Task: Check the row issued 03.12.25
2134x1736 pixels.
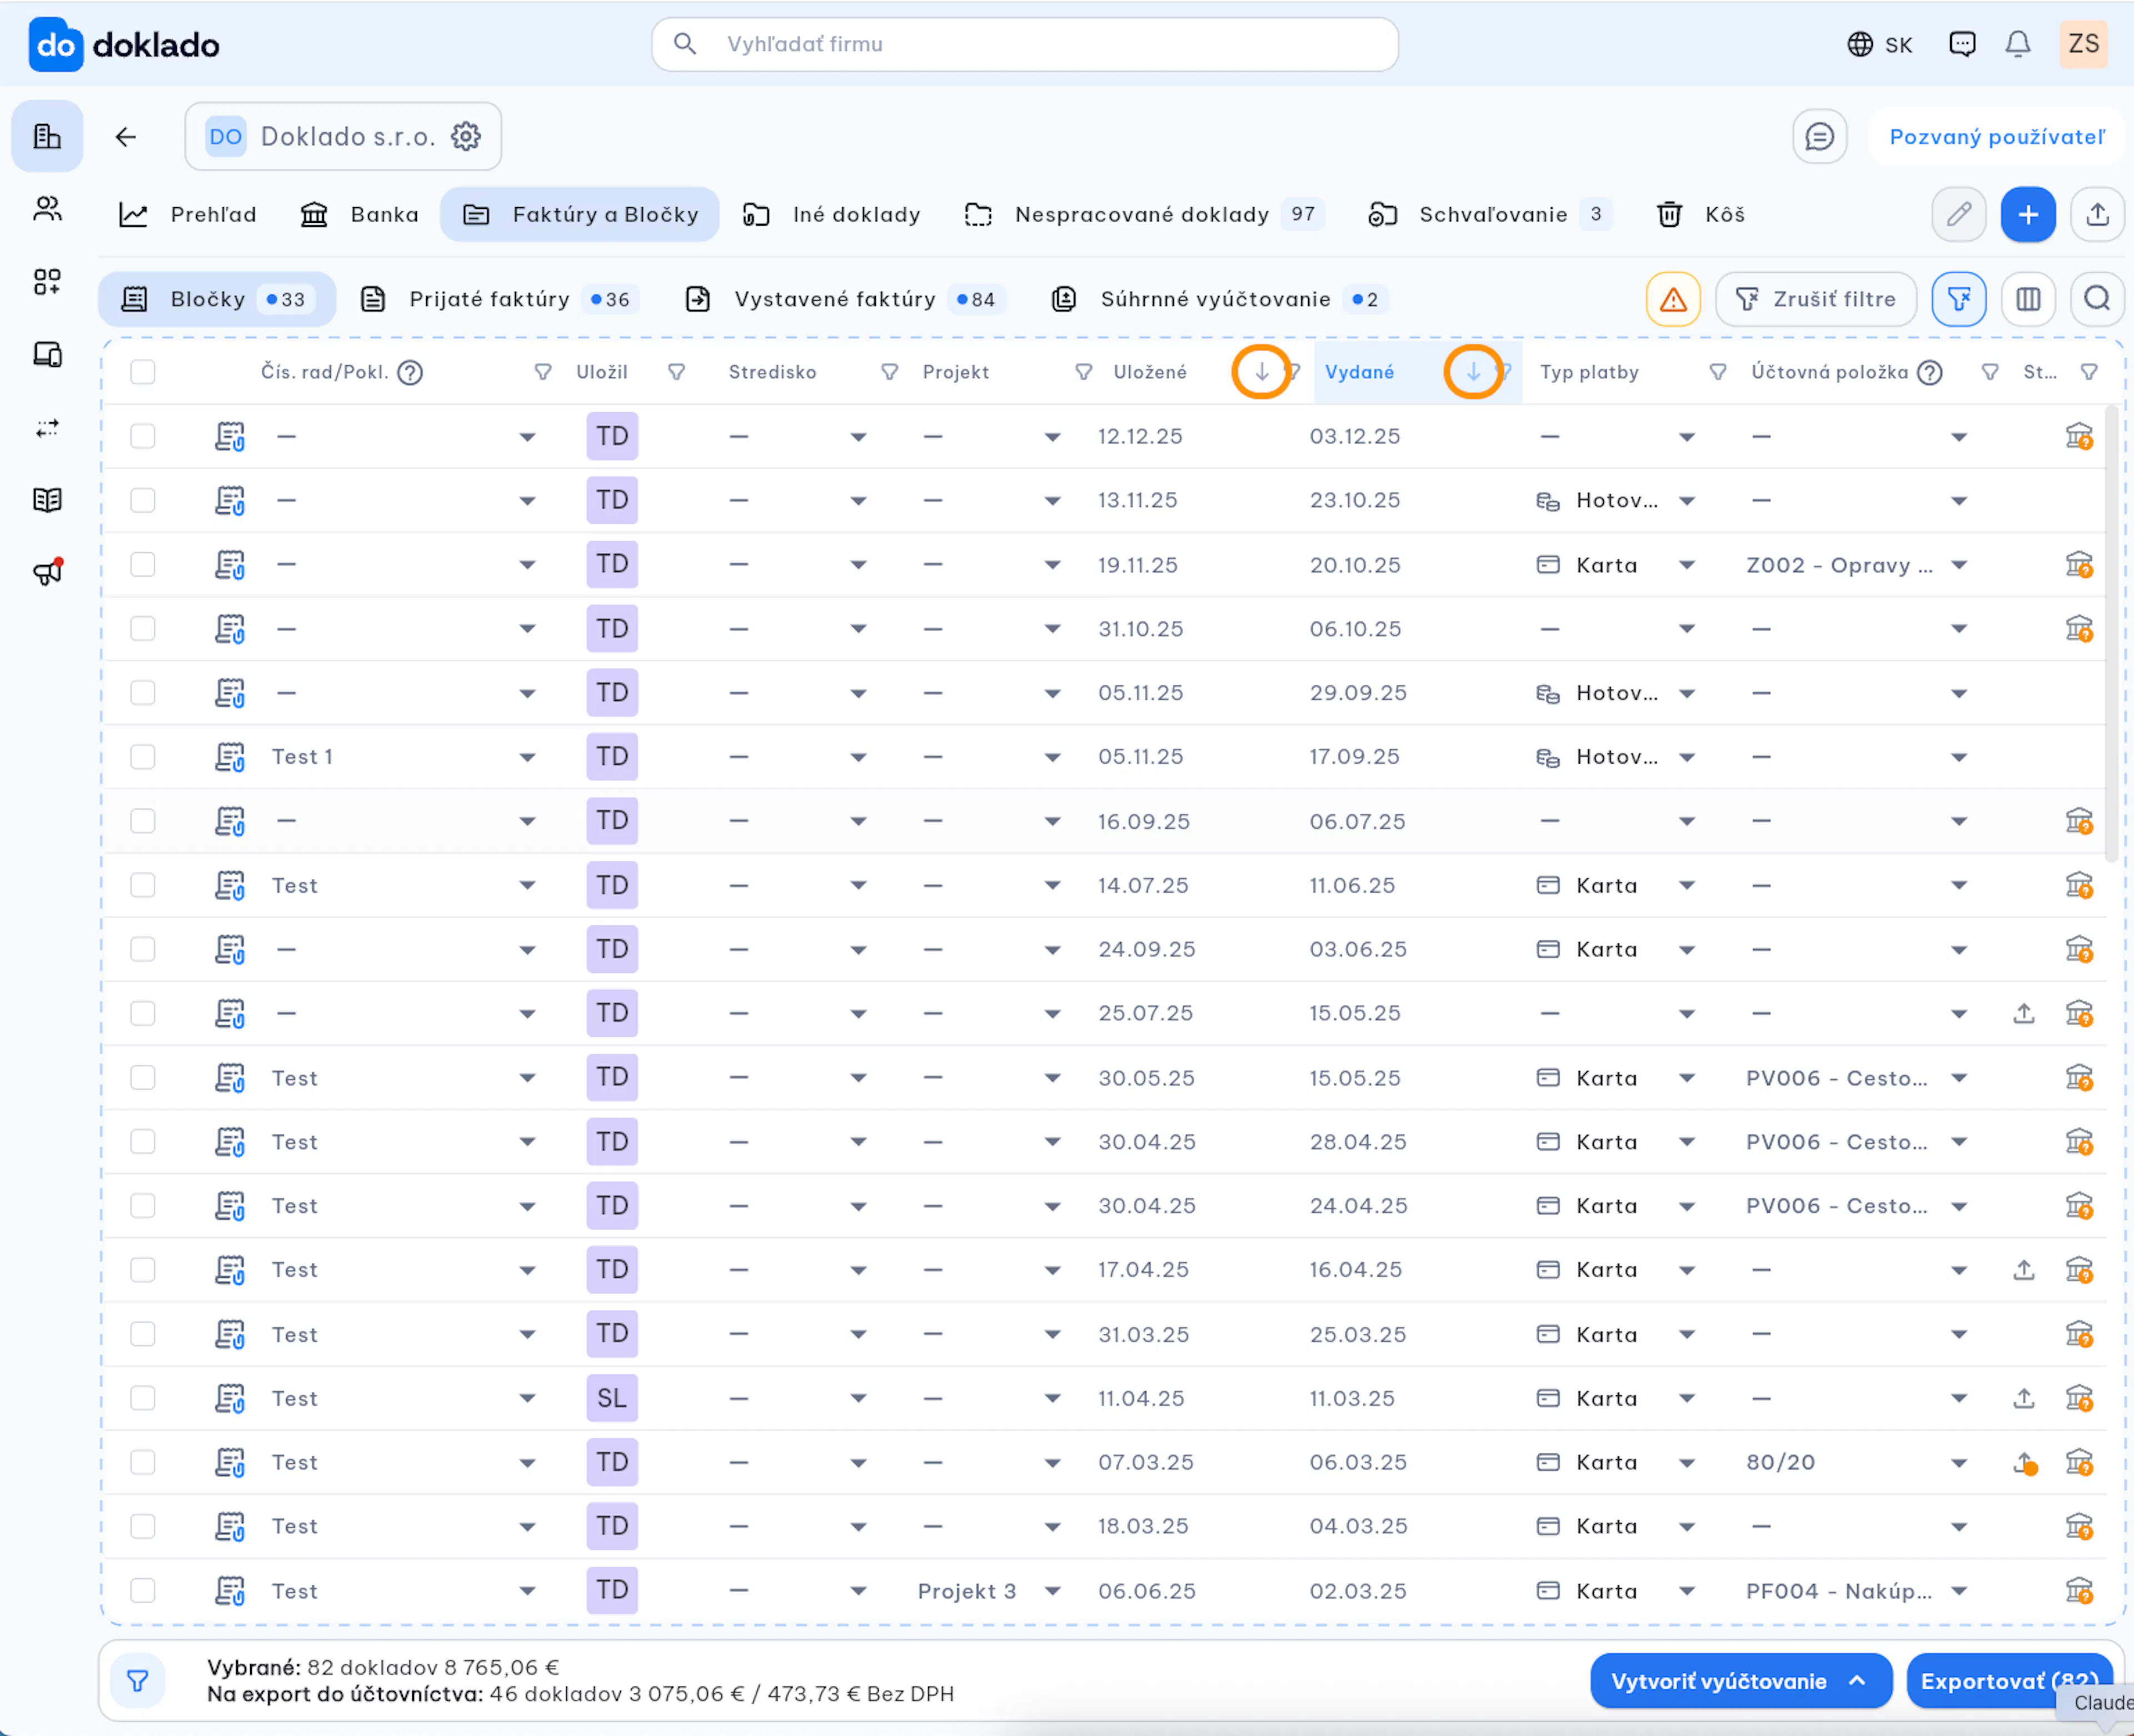Action: pyautogui.click(x=143, y=437)
